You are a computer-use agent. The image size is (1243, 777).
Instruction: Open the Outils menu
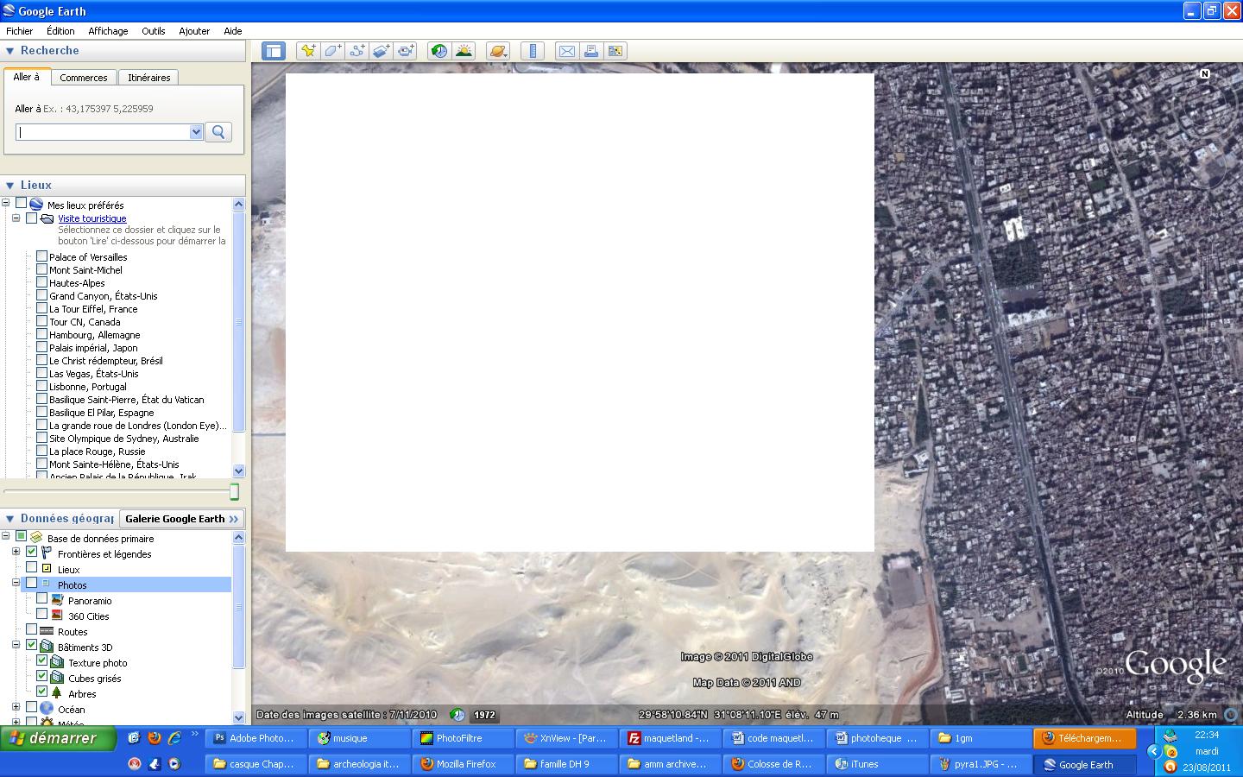[154, 31]
